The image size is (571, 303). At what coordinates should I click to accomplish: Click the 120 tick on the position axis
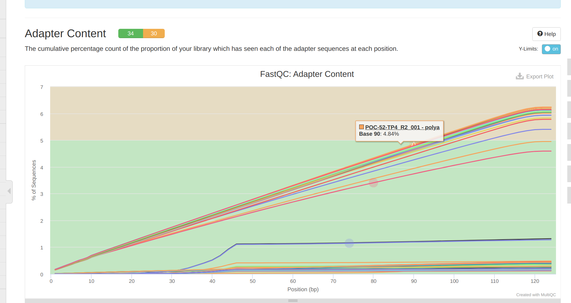pyautogui.click(x=535, y=281)
